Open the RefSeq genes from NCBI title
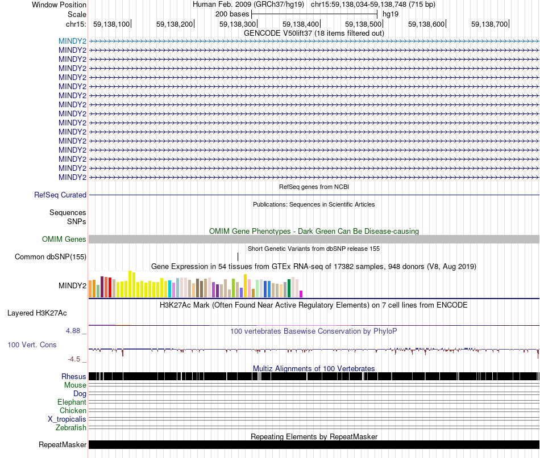540x458 pixels. point(314,187)
